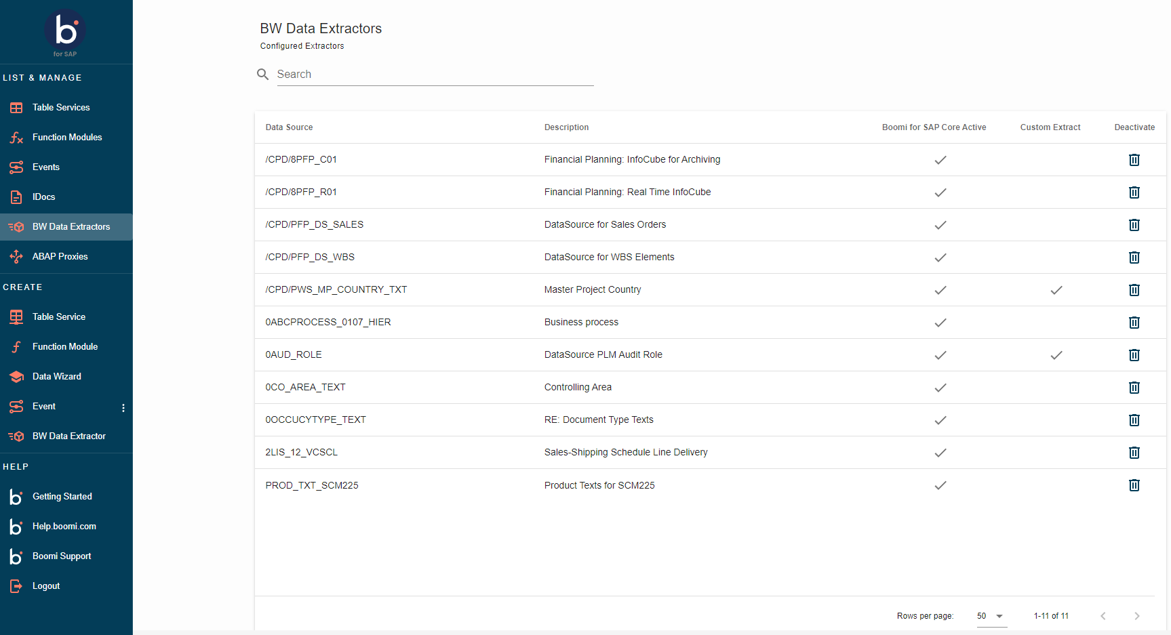1171x635 pixels.
Task: Click trash icon for PROD_TXT_SCM225 row
Action: tap(1134, 485)
